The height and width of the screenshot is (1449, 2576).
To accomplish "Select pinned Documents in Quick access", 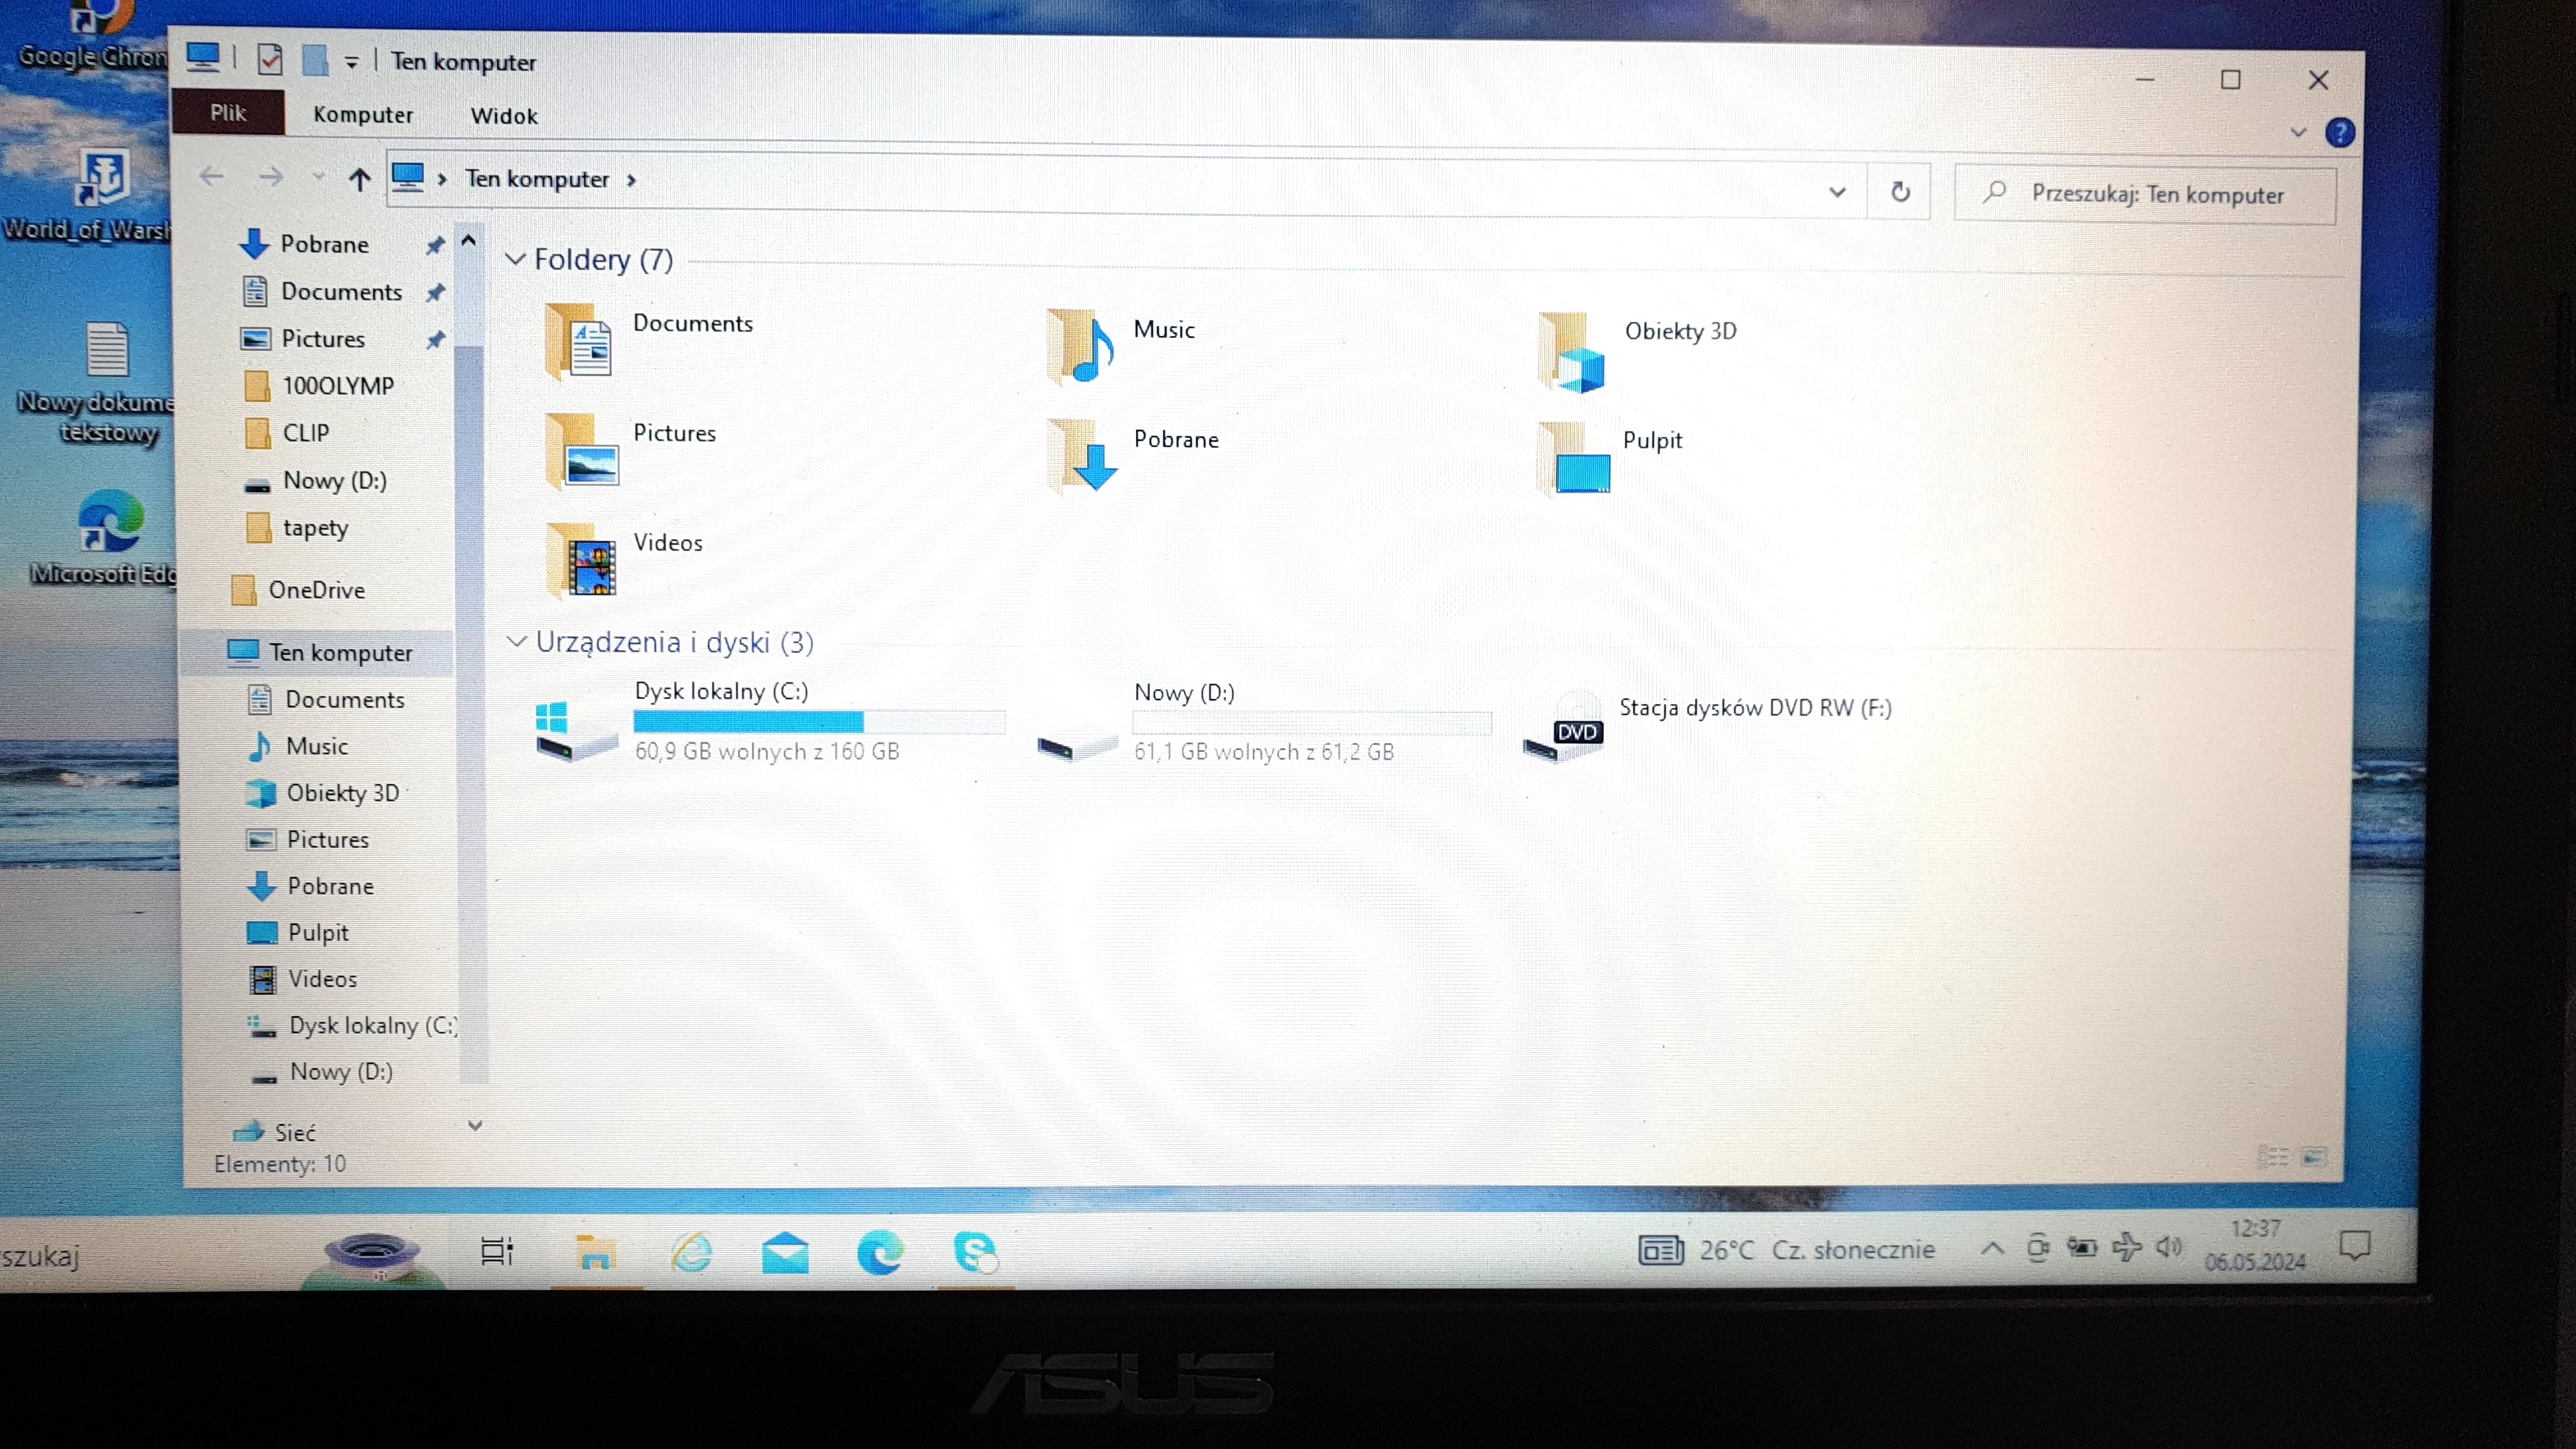I will point(342,291).
